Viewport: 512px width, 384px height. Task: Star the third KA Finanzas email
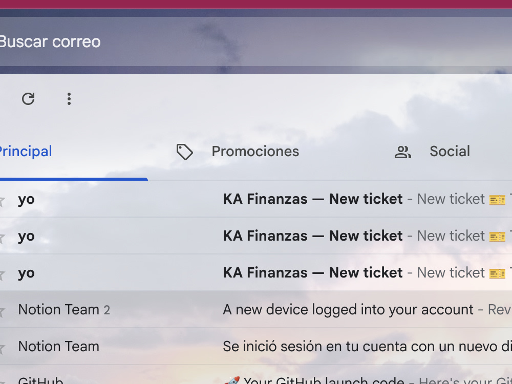point(2,274)
